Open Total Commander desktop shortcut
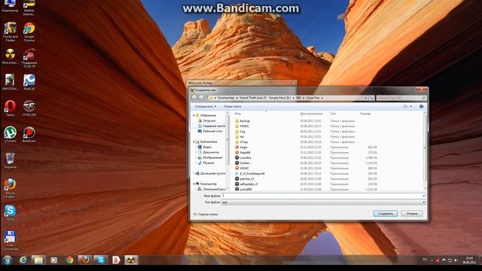This screenshot has height=271, width=482. coord(10,241)
